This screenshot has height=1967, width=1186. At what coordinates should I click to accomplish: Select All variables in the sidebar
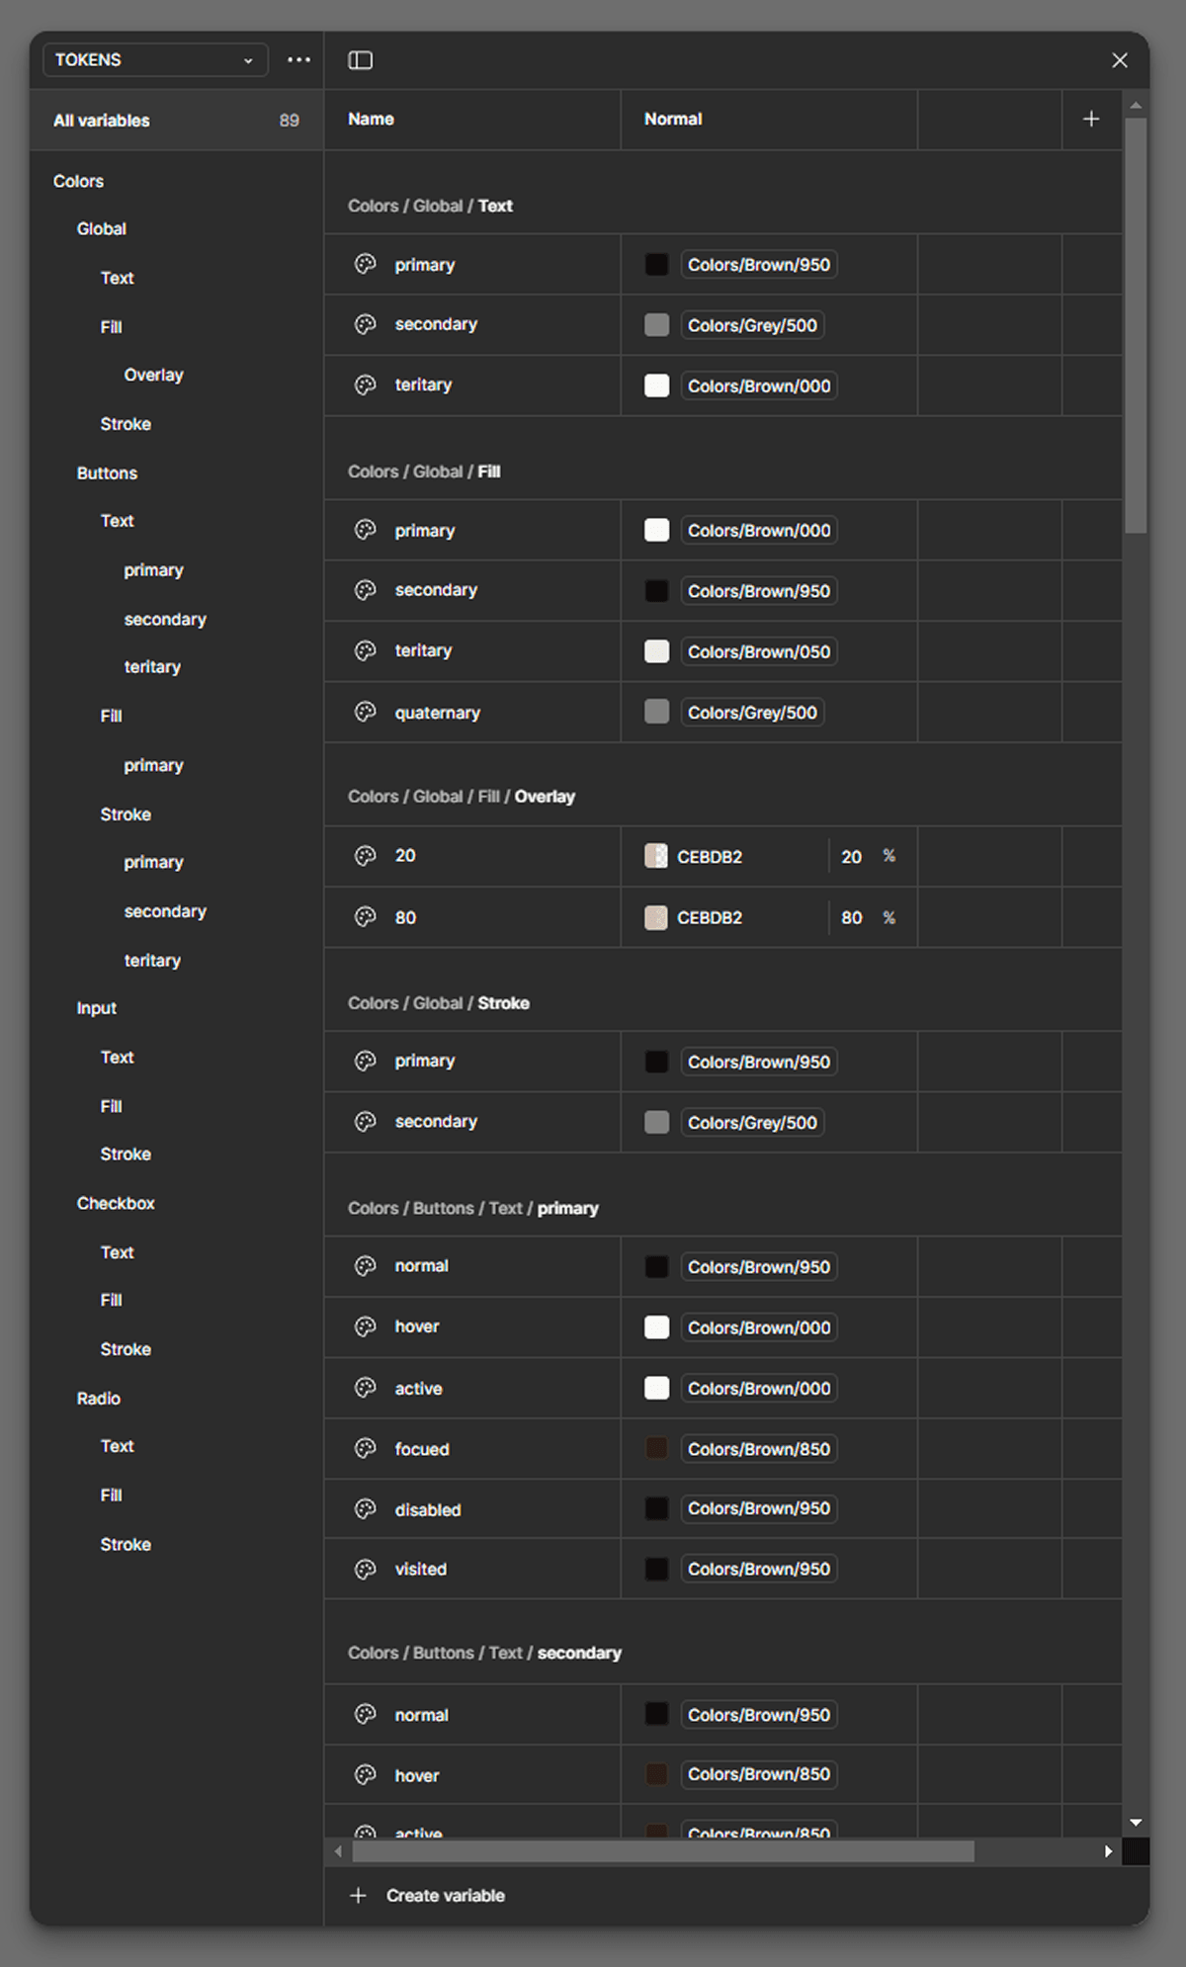coord(176,121)
